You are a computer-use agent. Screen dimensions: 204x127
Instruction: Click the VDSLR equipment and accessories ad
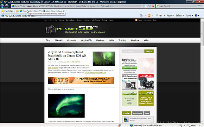(x=129, y=82)
